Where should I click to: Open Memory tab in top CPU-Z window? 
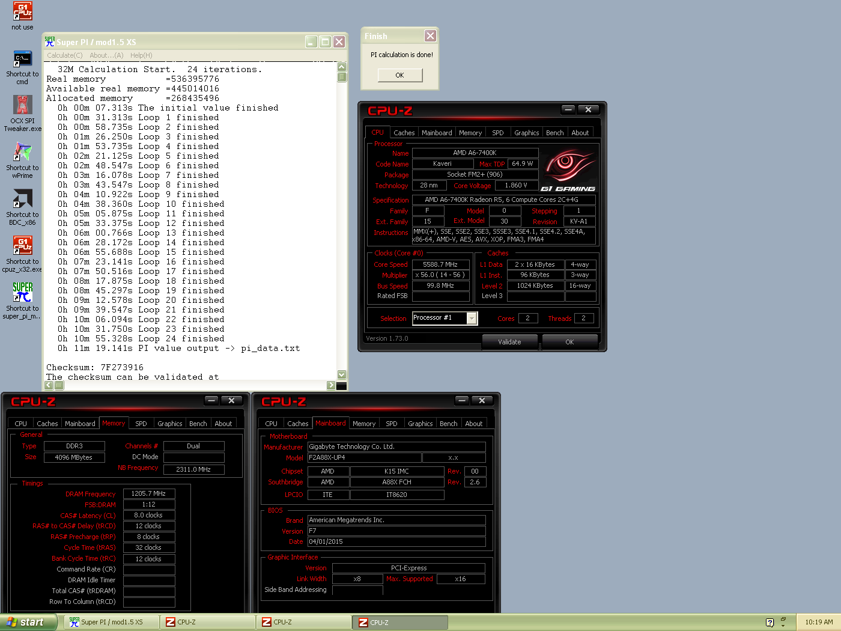470,133
